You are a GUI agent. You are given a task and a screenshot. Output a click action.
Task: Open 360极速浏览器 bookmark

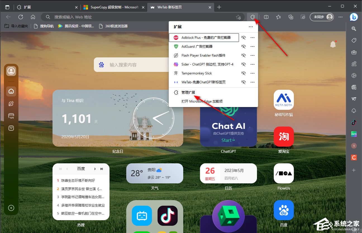[113, 26]
